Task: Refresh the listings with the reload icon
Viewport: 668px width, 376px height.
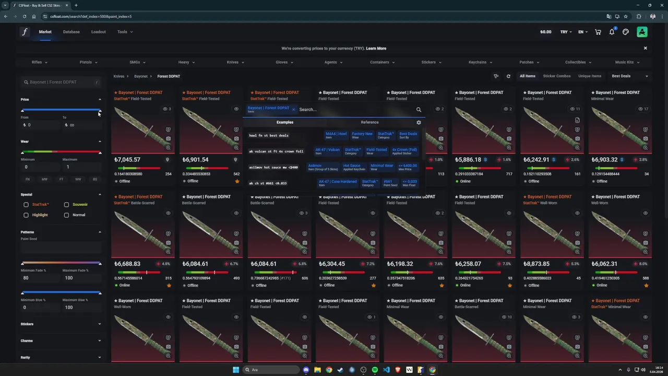Action: coord(508,76)
